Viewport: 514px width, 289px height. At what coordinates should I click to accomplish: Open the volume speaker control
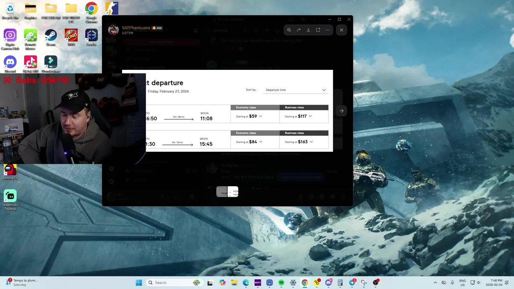coord(478,283)
